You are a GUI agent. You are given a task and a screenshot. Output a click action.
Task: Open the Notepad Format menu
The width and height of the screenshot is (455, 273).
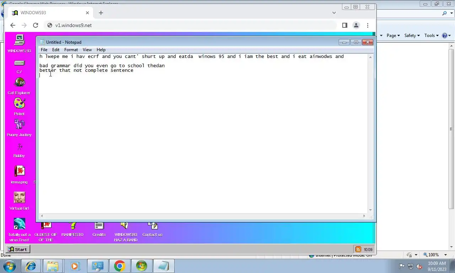(x=71, y=50)
